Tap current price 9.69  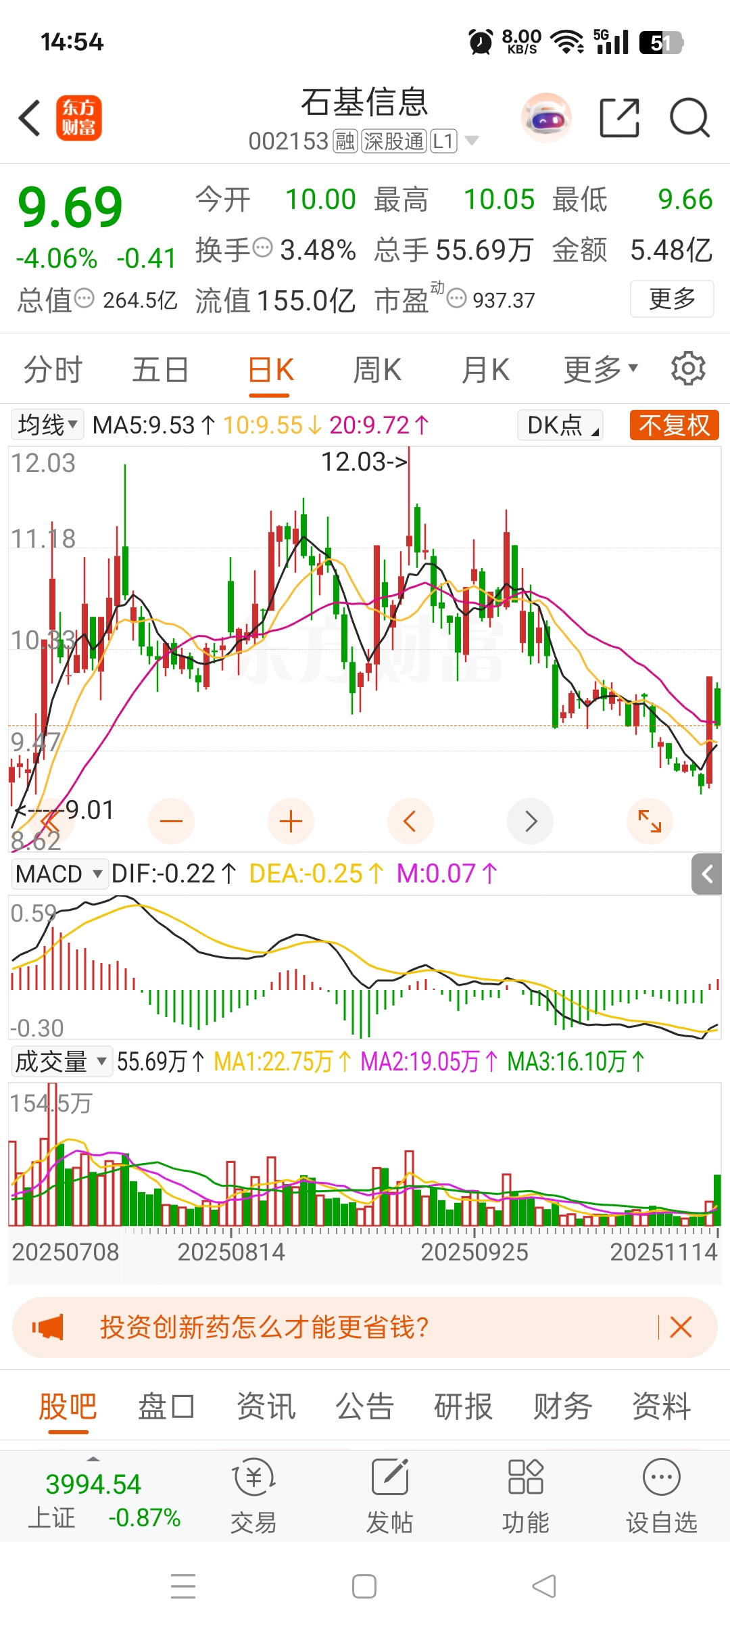pyautogui.click(x=70, y=207)
